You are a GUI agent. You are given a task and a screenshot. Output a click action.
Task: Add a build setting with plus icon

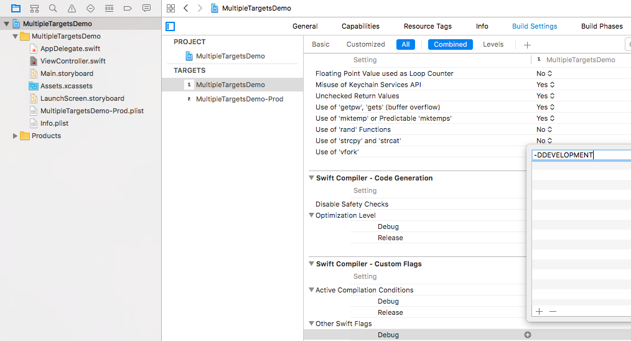click(527, 45)
